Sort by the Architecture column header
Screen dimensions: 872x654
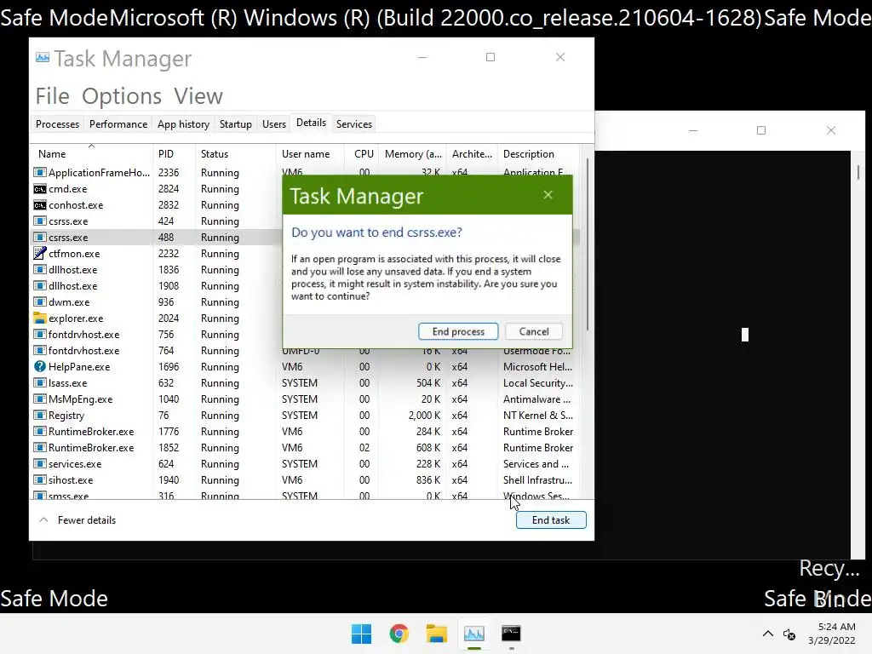tap(472, 154)
